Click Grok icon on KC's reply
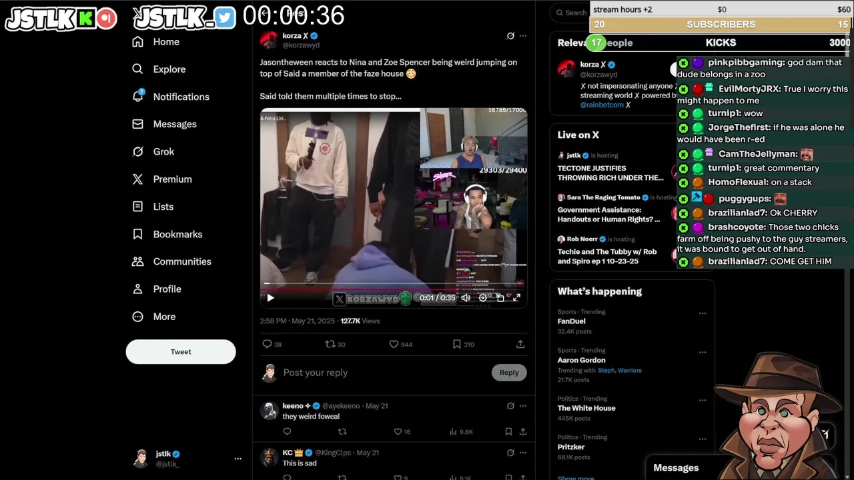The image size is (854, 480). coord(510,453)
